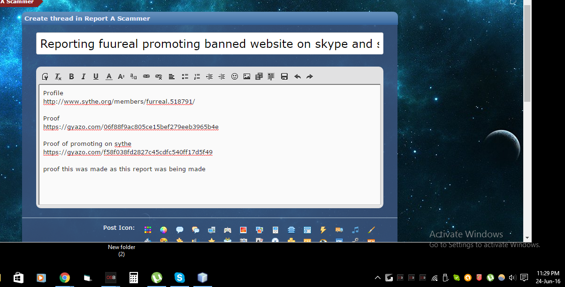565x287 pixels.
Task: Open the New folder (2) desktop item
Action: click(x=122, y=250)
